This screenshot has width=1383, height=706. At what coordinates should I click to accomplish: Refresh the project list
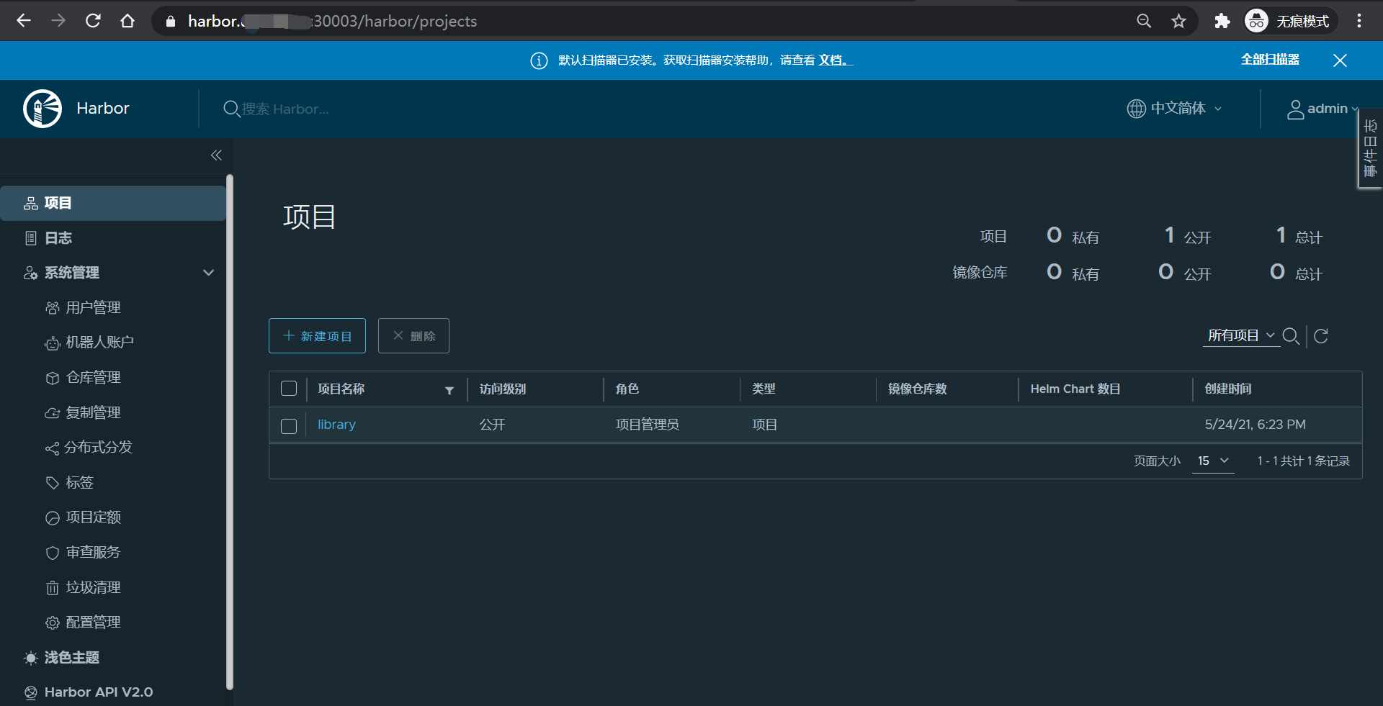click(1321, 336)
